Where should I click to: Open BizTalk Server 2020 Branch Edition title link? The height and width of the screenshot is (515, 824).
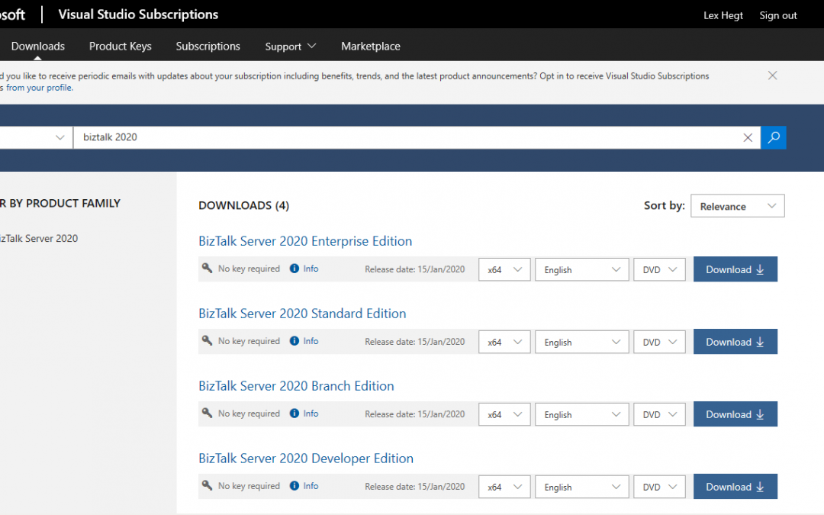click(x=296, y=386)
